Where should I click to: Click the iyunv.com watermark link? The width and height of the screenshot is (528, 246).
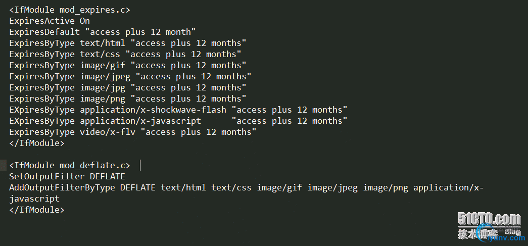[x=505, y=237]
